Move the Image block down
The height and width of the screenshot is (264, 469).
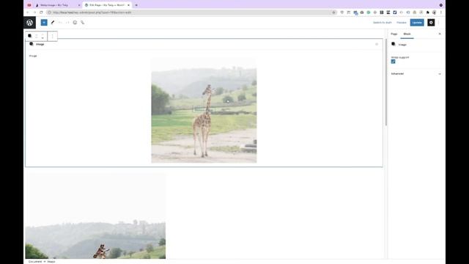(x=43, y=38)
